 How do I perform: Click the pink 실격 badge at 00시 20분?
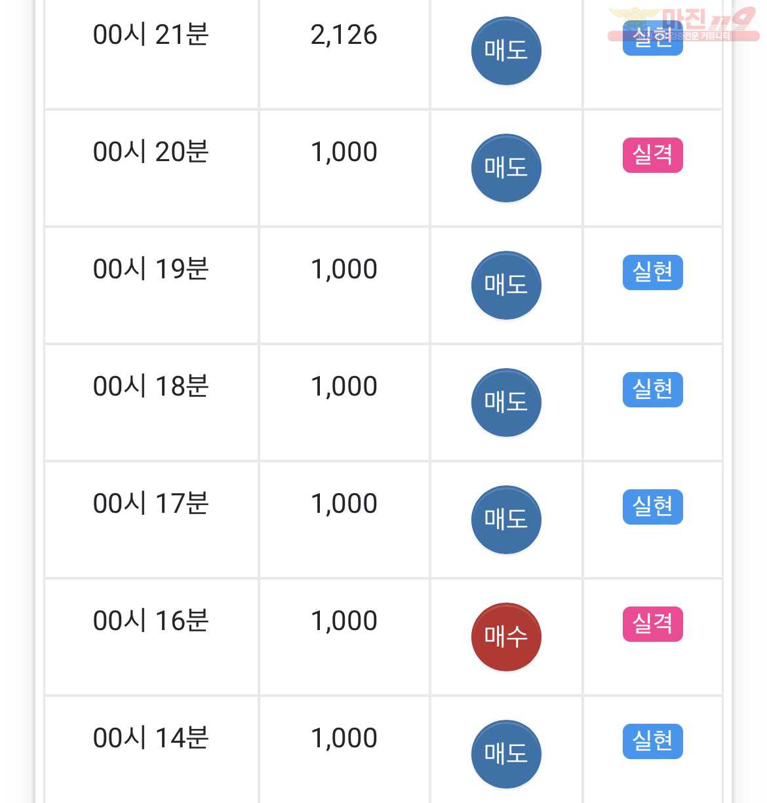[x=652, y=155]
